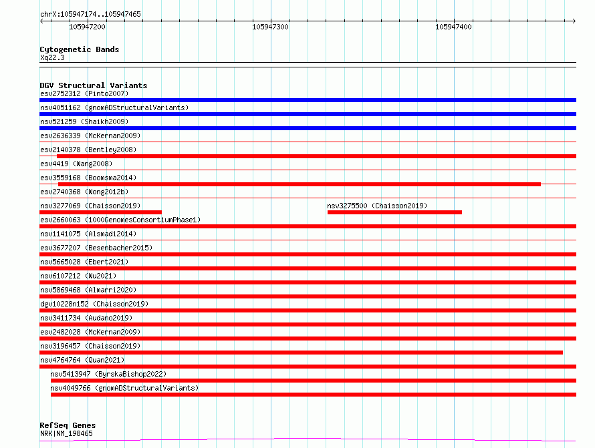Open nsv3277069 (Chaisson2019) variant label
The width and height of the screenshot is (595, 448).
tap(90, 206)
